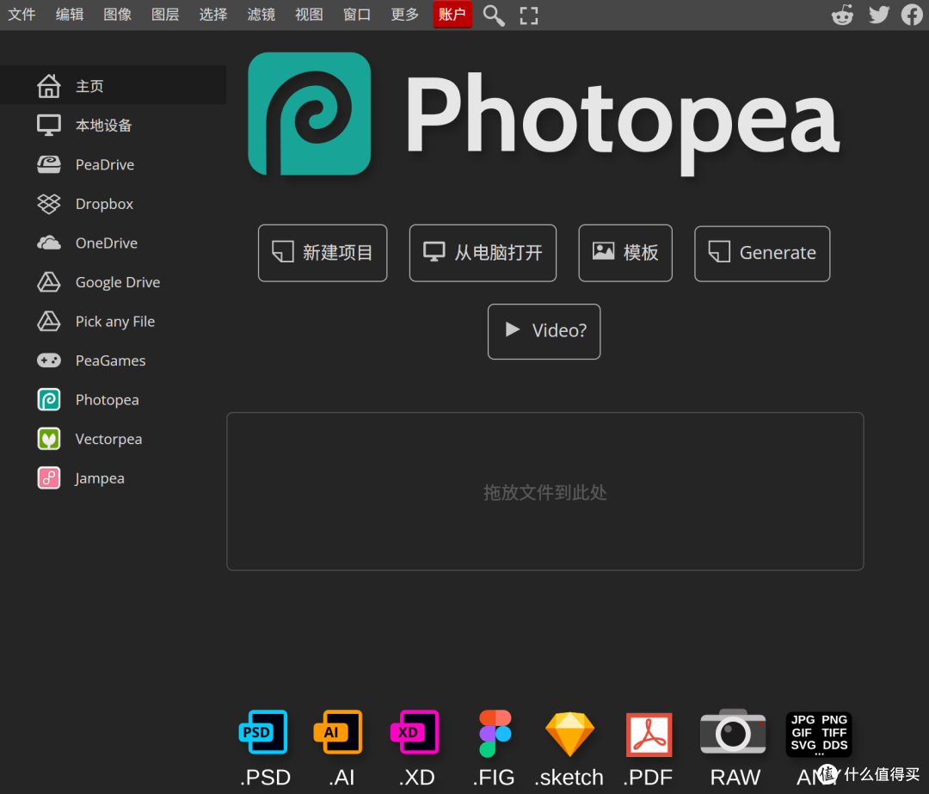Screen dimensions: 929x794
Task: Open the 文件 menu
Action: pos(22,15)
